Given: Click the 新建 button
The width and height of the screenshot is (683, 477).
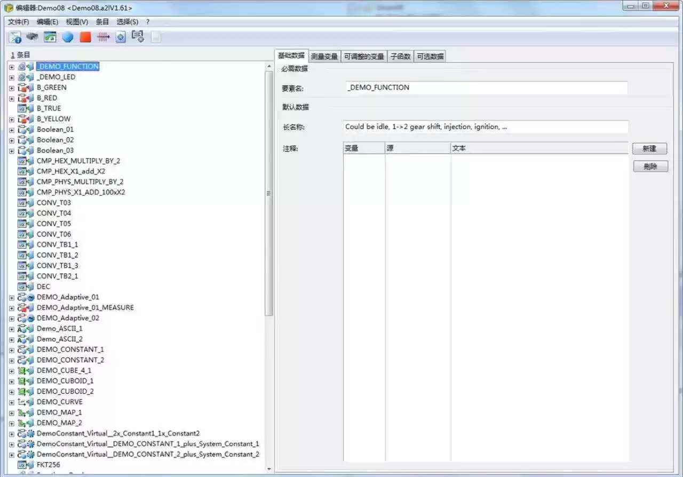Looking at the screenshot, I should click(650, 148).
